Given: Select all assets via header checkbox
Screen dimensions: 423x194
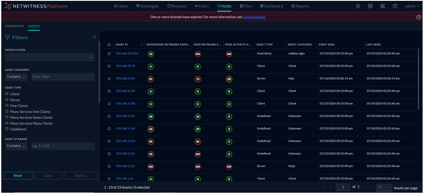Looking at the screenshot, I should tap(109, 45).
